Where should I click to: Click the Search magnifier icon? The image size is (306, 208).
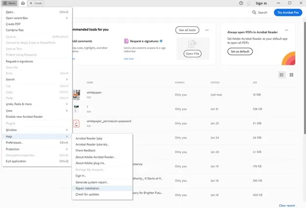tap(254, 12)
